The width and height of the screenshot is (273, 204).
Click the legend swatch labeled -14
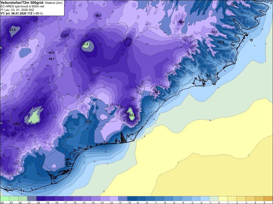[x=95, y=199]
